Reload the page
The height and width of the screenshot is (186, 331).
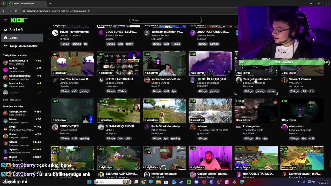16,11
